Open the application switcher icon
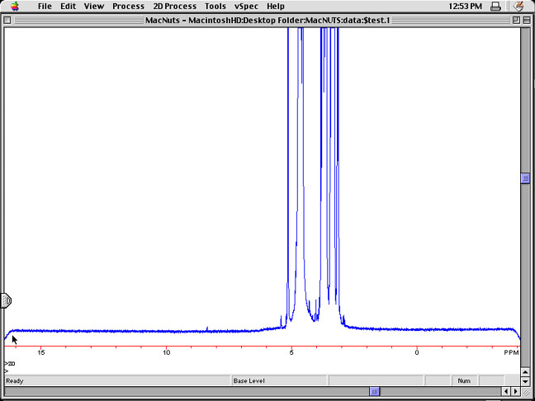The image size is (535, 401). coord(518,6)
